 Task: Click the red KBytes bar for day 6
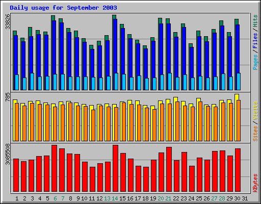pyautogui.click(x=54, y=168)
